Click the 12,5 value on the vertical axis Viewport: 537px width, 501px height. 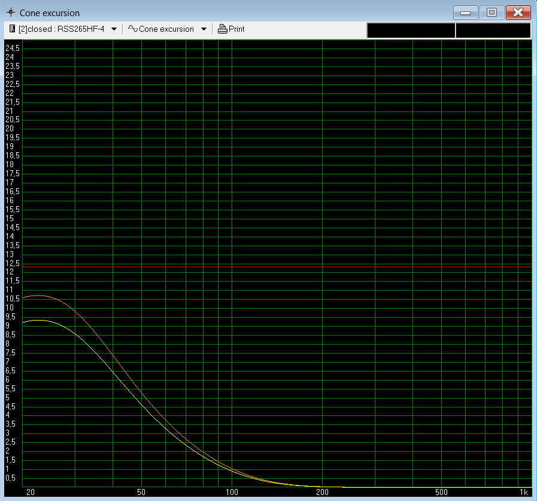13,263
